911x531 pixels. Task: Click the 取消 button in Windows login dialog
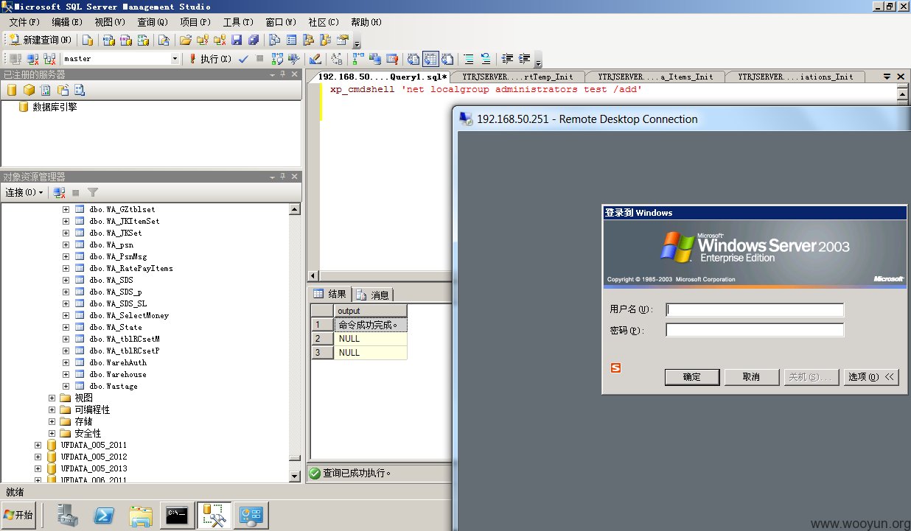751,376
